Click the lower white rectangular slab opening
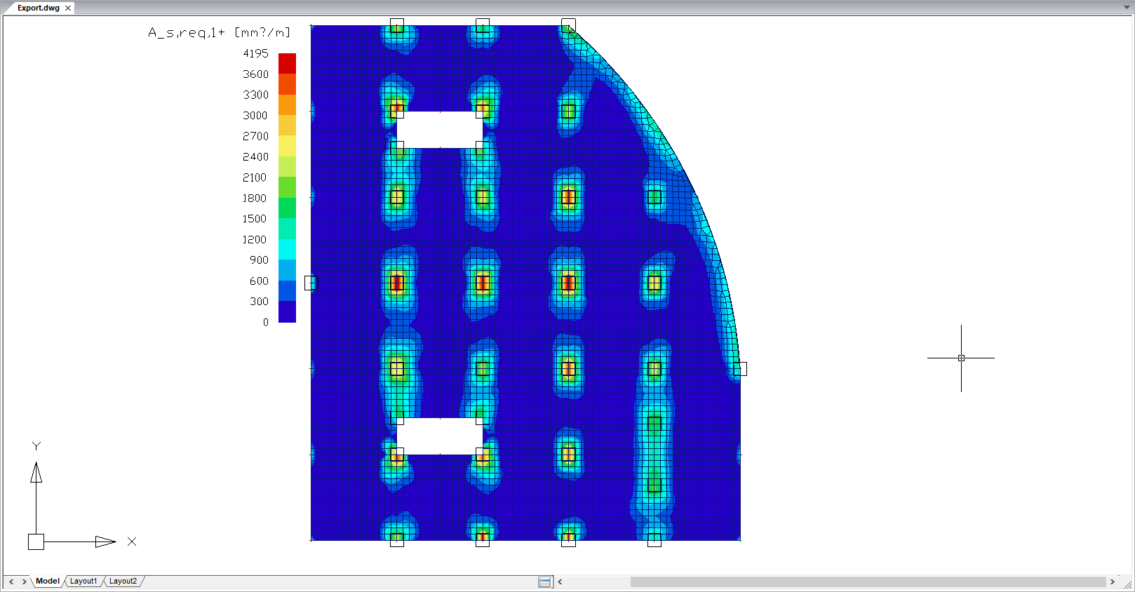The image size is (1135, 592). tap(440, 436)
